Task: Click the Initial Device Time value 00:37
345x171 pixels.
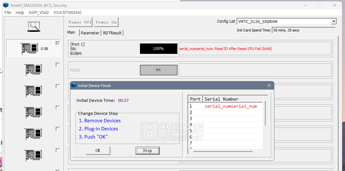Action: pos(123,101)
